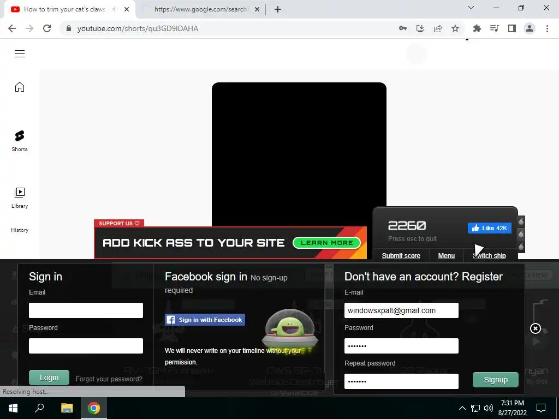This screenshot has height=419, width=559.
Task: Switch to the cat's claws YouTube tab
Action: click(x=64, y=9)
